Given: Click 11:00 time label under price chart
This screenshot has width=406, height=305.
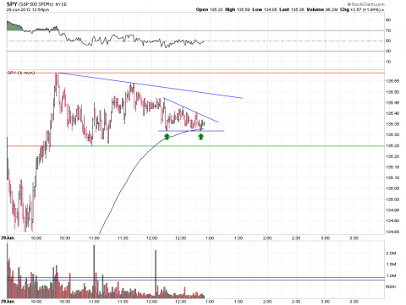Looking at the screenshot, I should click(94, 238).
